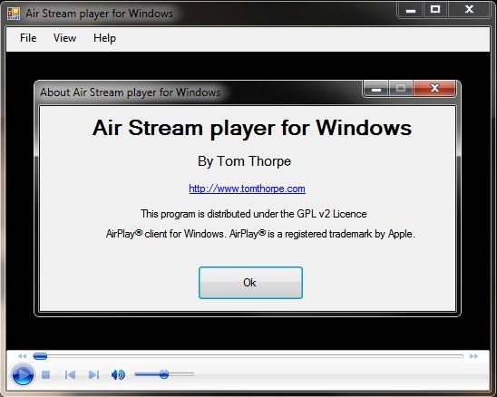Mute audio via the speaker icon
This screenshot has height=397, width=497.
(x=118, y=375)
